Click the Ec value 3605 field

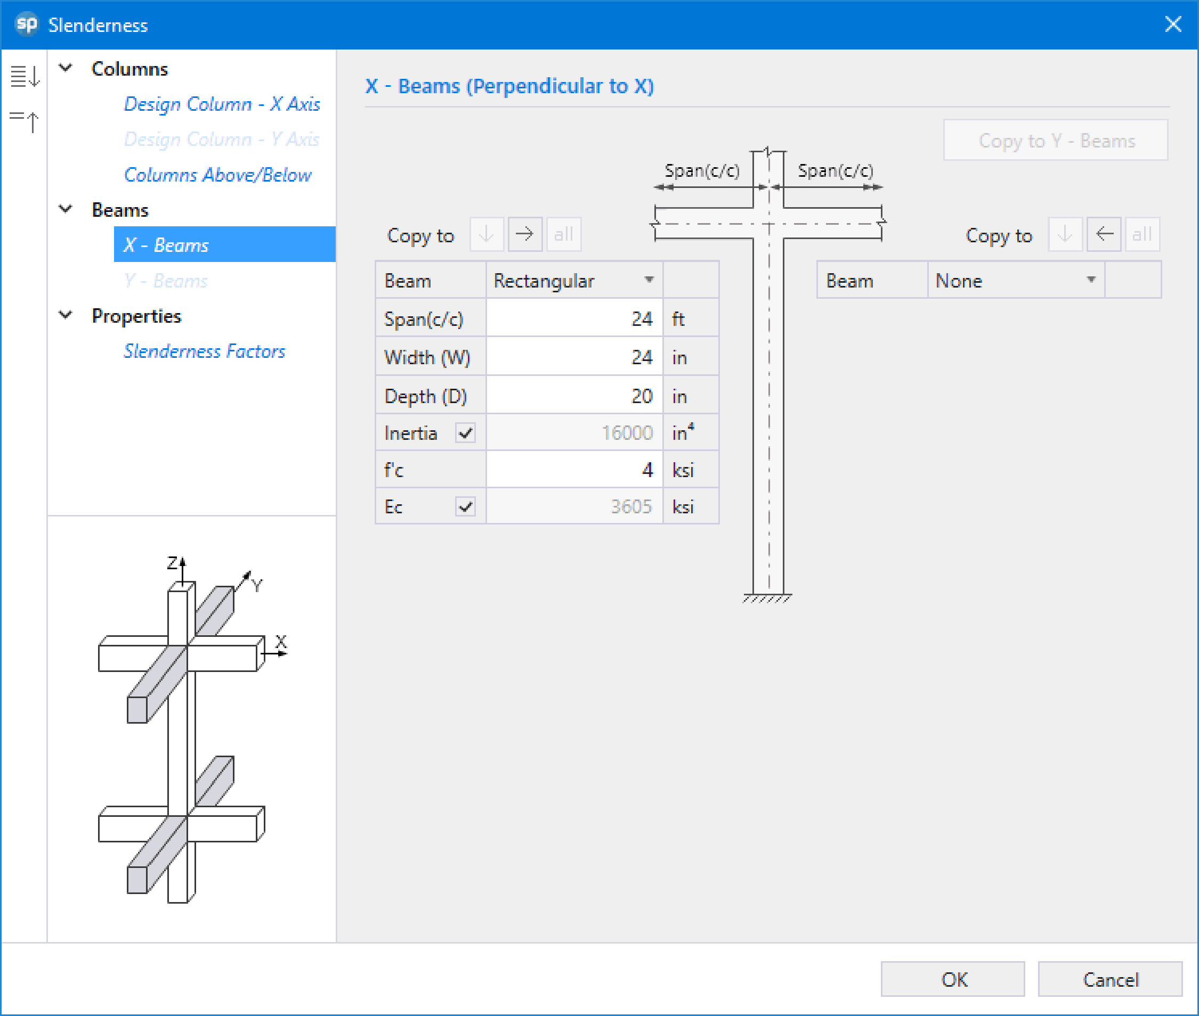(x=574, y=507)
